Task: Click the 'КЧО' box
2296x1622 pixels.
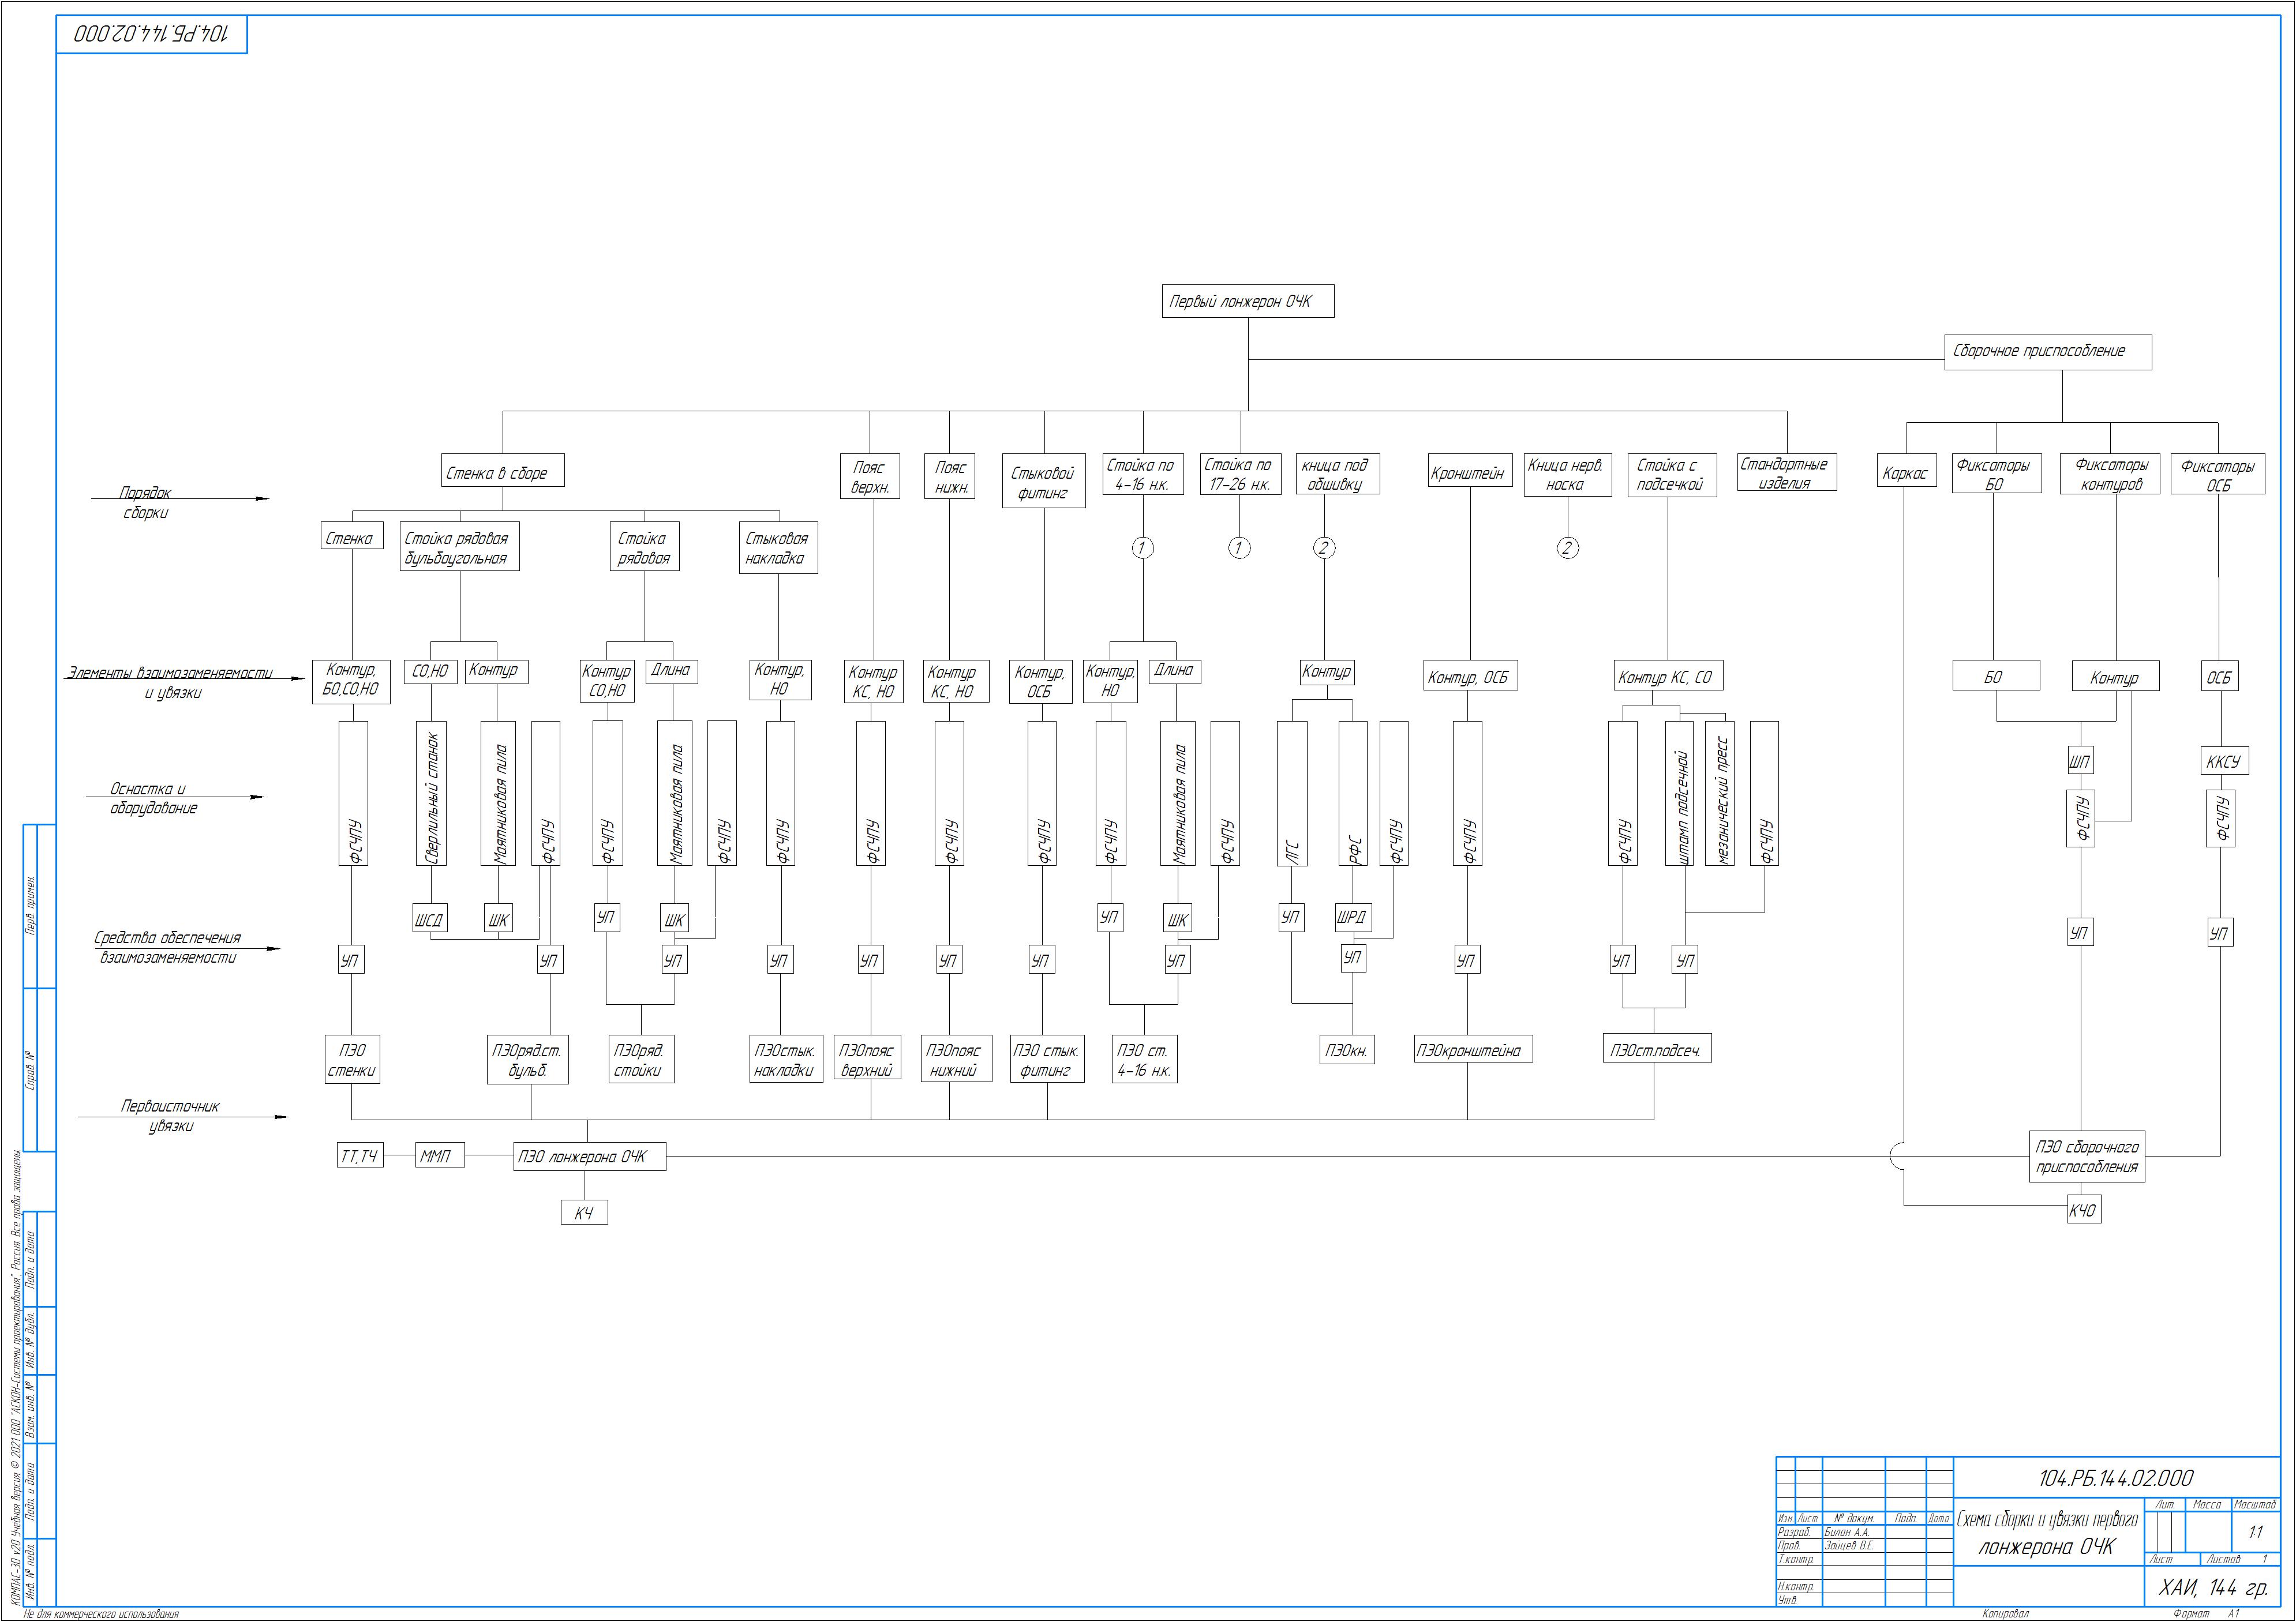Action: [2083, 1210]
